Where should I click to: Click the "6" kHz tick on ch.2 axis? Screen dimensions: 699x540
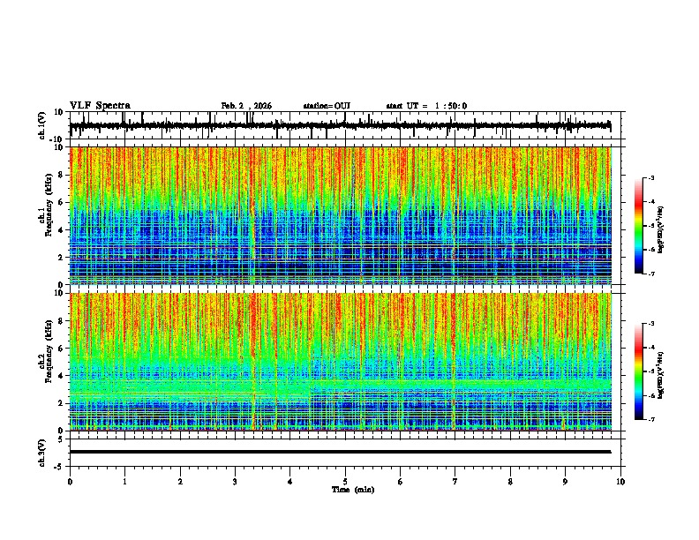[62, 349]
